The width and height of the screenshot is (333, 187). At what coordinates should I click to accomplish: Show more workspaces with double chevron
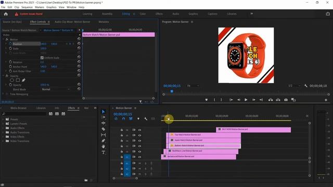pyautogui.click(x=252, y=14)
